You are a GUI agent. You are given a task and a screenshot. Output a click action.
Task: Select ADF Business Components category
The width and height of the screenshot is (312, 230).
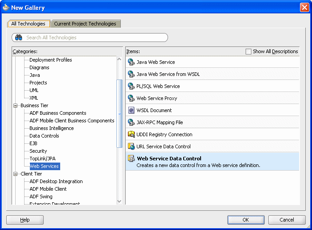click(57, 113)
